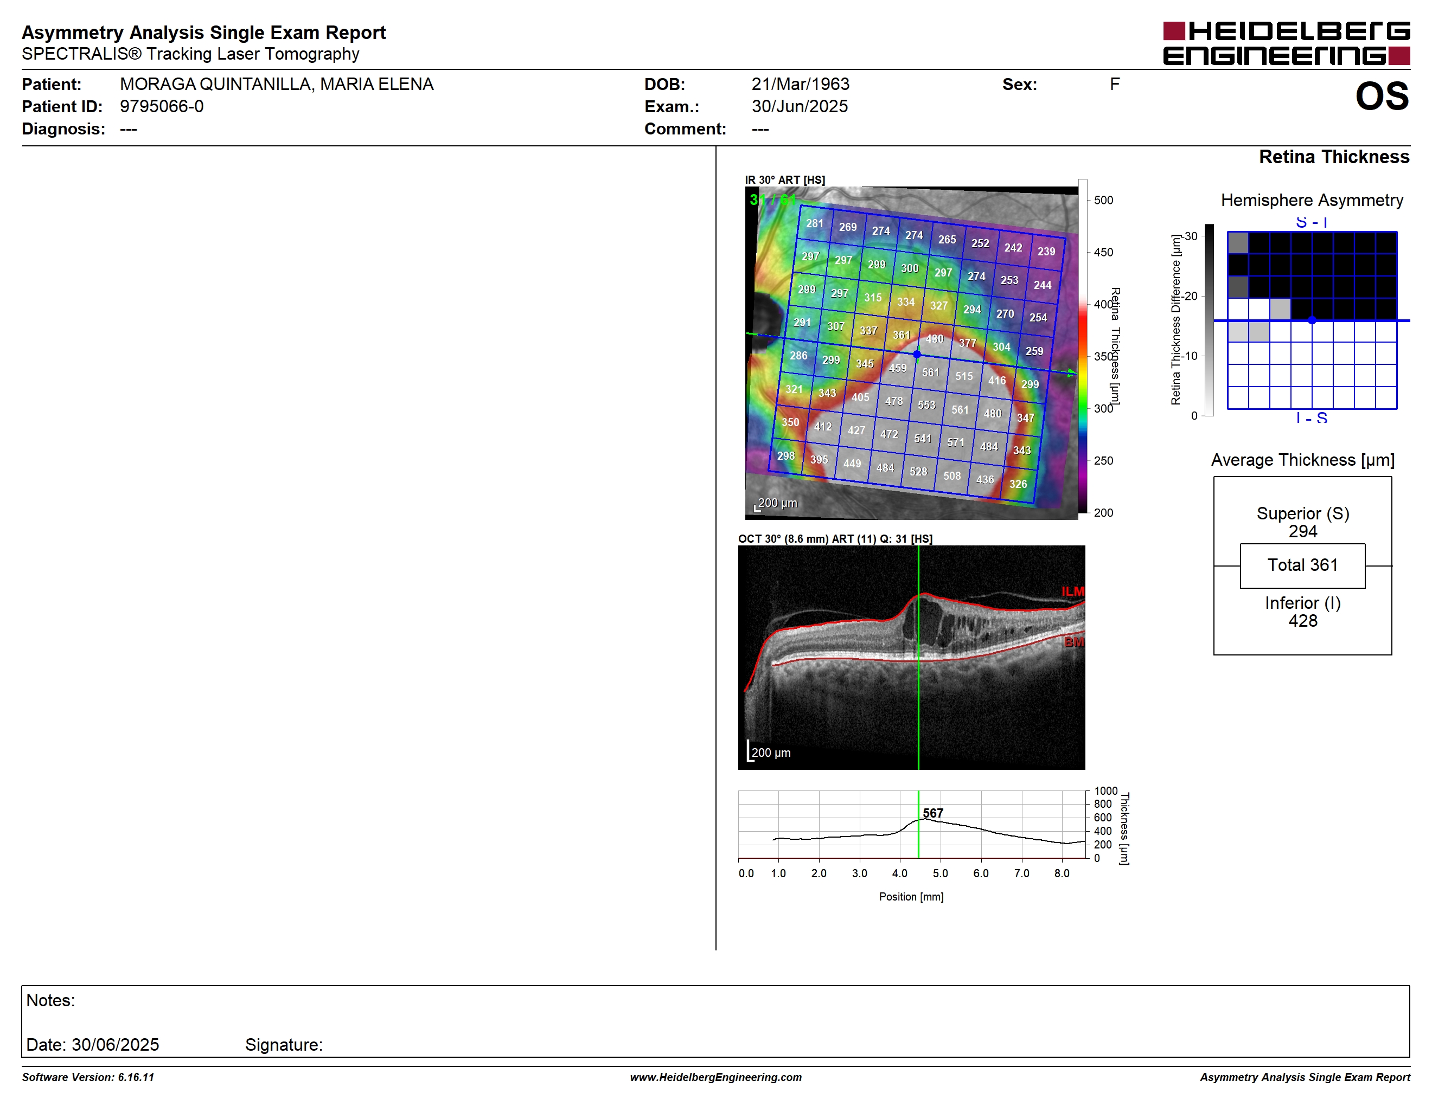This screenshot has height=1106, width=1432.
Task: Click the grayscale thickness difference scale bar
Action: (x=1210, y=320)
